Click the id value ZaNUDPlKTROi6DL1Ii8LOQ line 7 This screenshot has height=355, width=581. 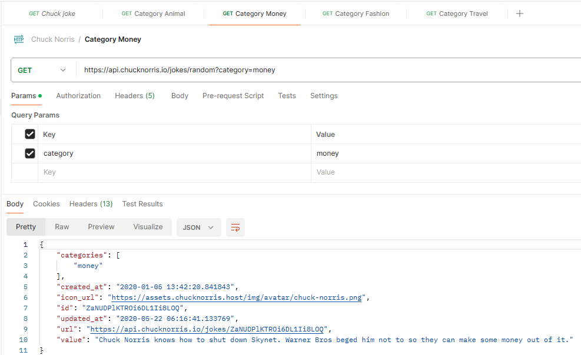tap(132, 308)
